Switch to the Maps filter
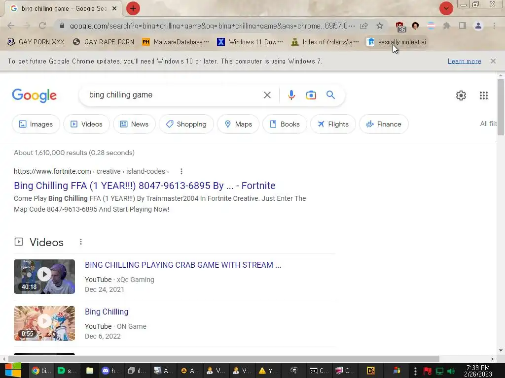The image size is (505, 378). (238, 124)
